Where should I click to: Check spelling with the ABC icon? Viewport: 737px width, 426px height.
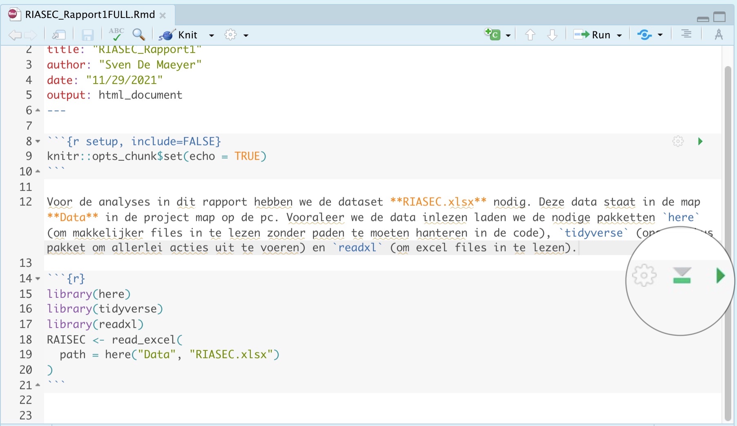pos(116,34)
